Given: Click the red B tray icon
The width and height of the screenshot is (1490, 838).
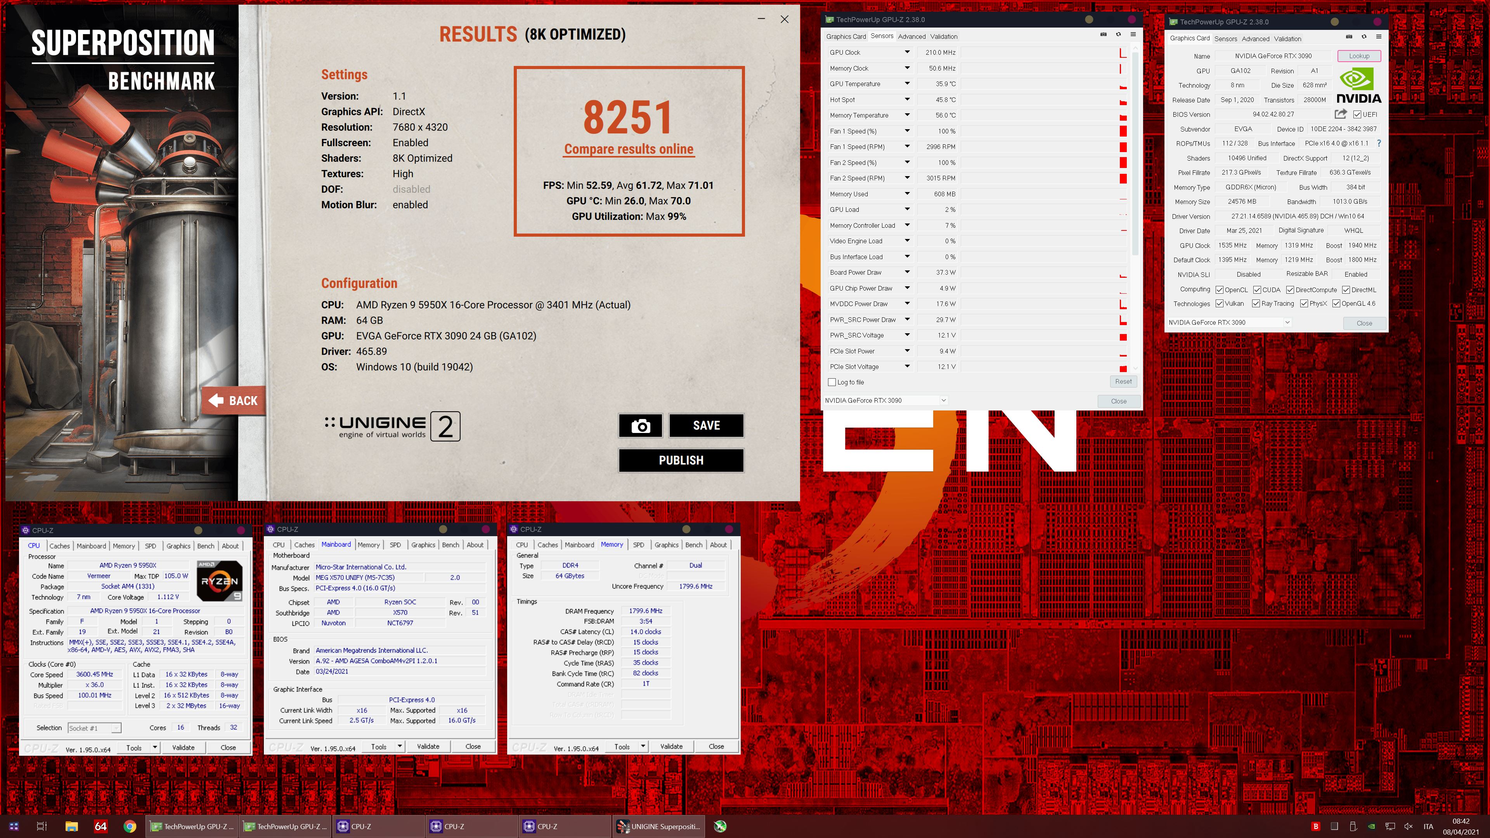Looking at the screenshot, I should pos(1316,826).
